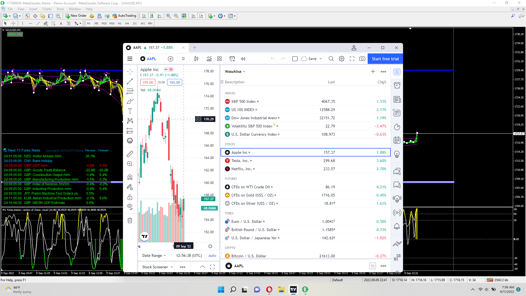Open the TradingView Indicators chart icon
526x296 pixels.
point(209,59)
